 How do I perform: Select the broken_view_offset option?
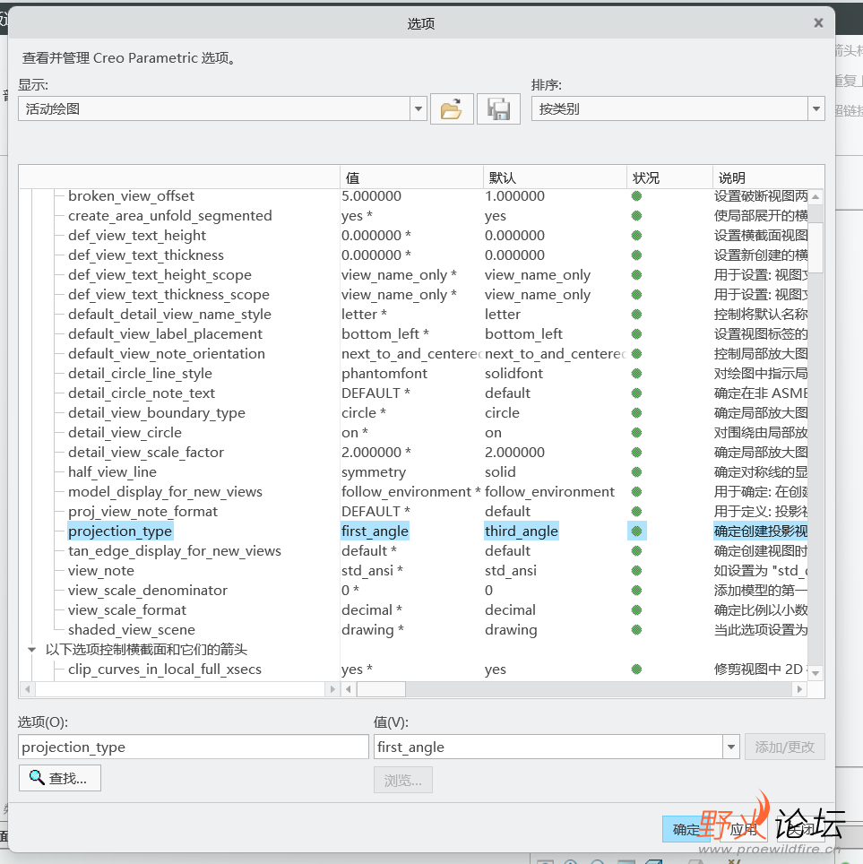pyautogui.click(x=131, y=196)
